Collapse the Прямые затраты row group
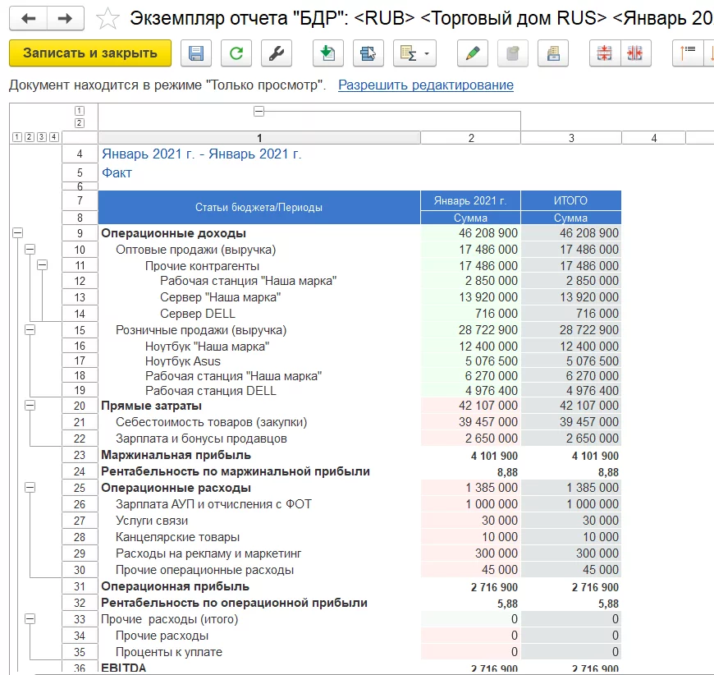The height and width of the screenshot is (675, 714). [30, 406]
